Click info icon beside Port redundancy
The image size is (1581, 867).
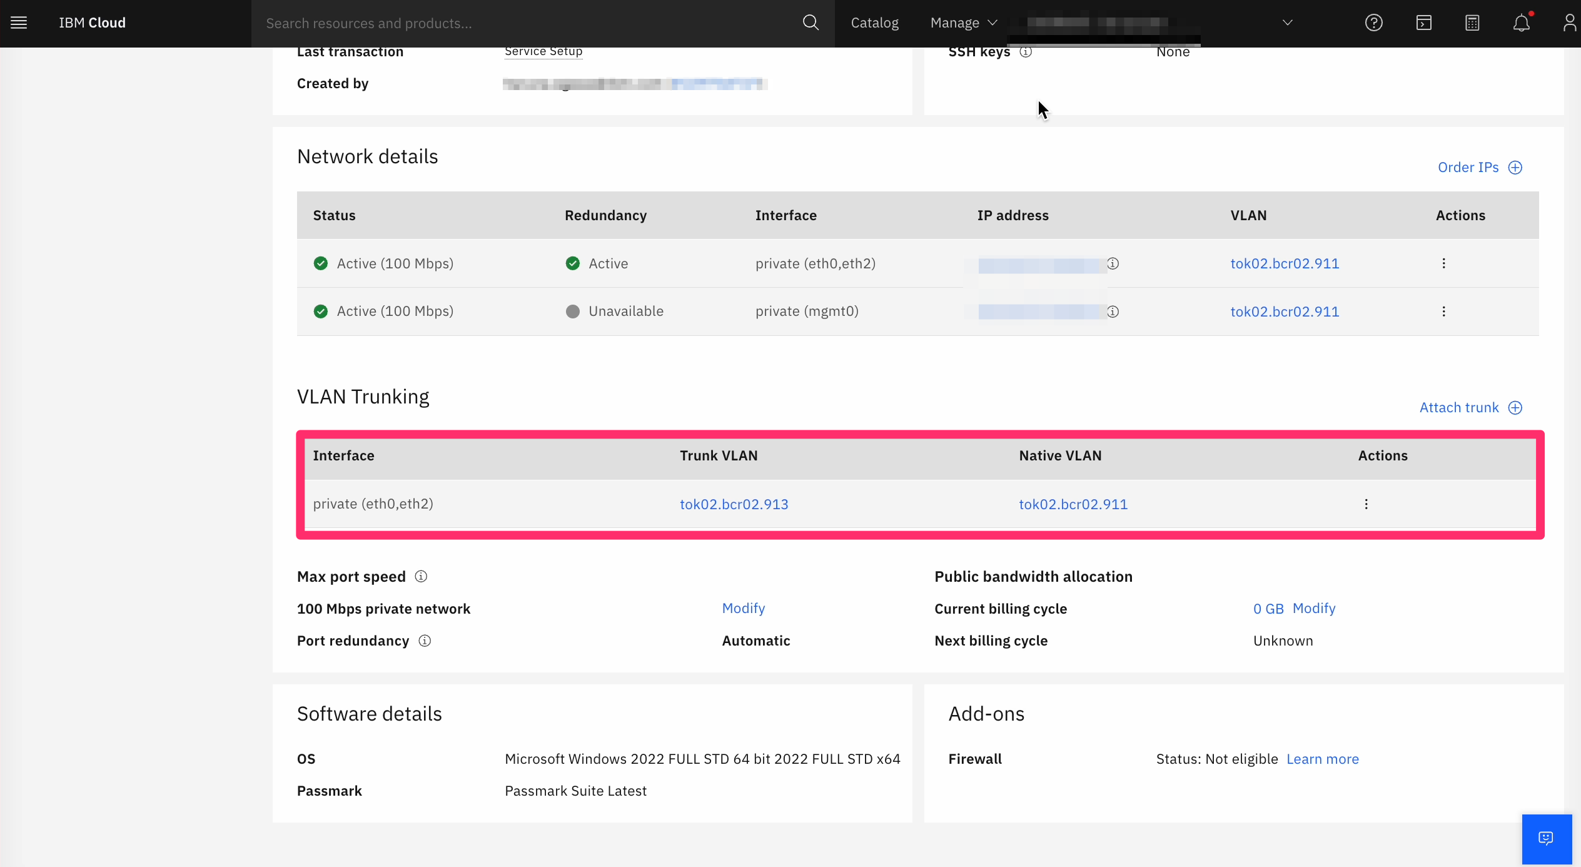pyautogui.click(x=425, y=641)
